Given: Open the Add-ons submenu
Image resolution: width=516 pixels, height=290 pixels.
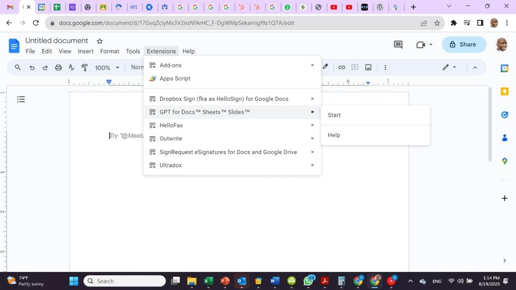Looking at the screenshot, I should click(232, 65).
